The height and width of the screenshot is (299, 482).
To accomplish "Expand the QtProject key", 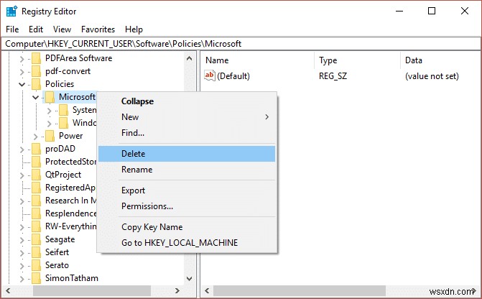I will coord(22,175).
